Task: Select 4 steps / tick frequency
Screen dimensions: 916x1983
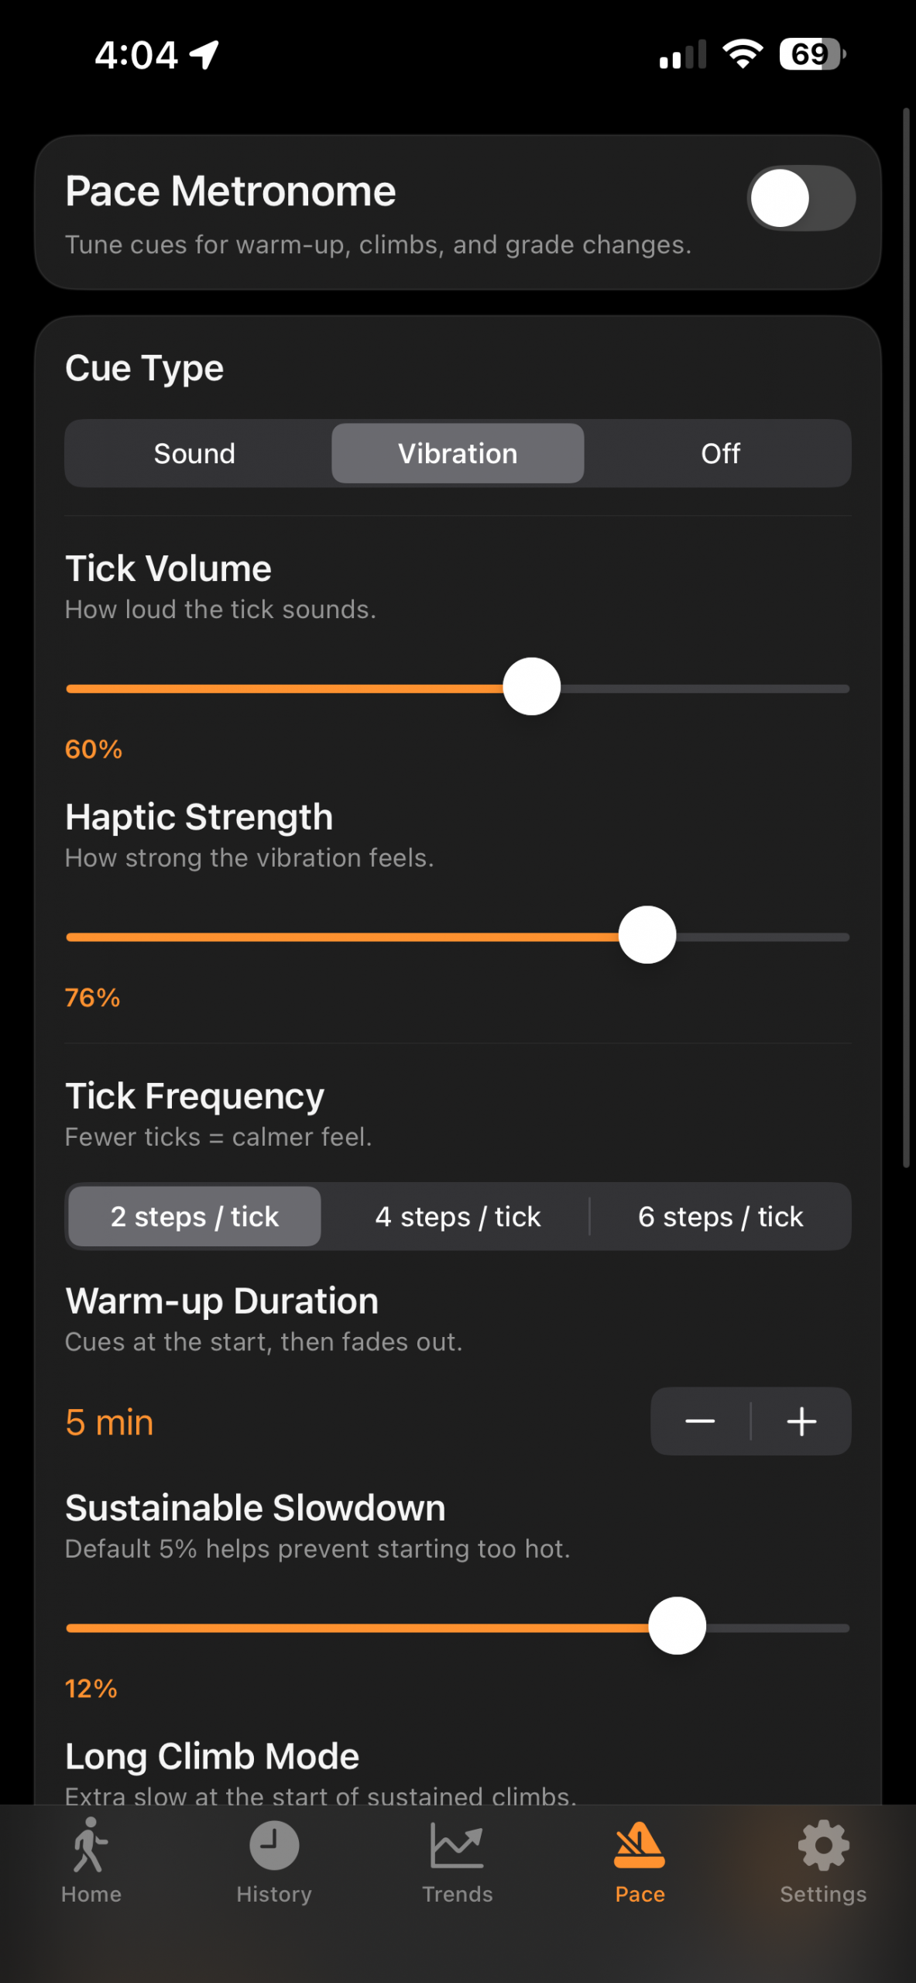Action: click(458, 1217)
